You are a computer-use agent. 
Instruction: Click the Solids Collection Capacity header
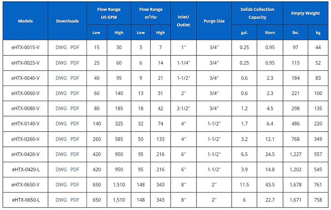coord(257,13)
